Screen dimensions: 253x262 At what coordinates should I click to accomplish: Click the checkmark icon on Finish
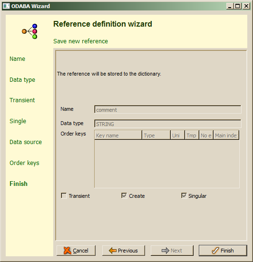(215, 251)
